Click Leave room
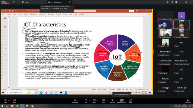 click(x=188, y=101)
